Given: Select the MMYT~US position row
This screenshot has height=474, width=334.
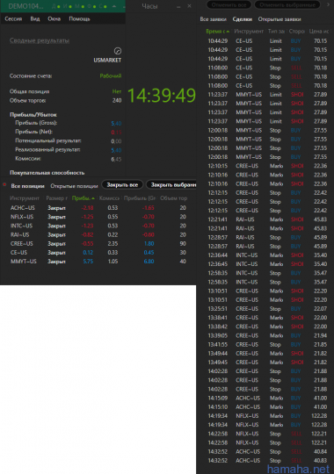Looking at the screenshot, I should pos(98,262).
